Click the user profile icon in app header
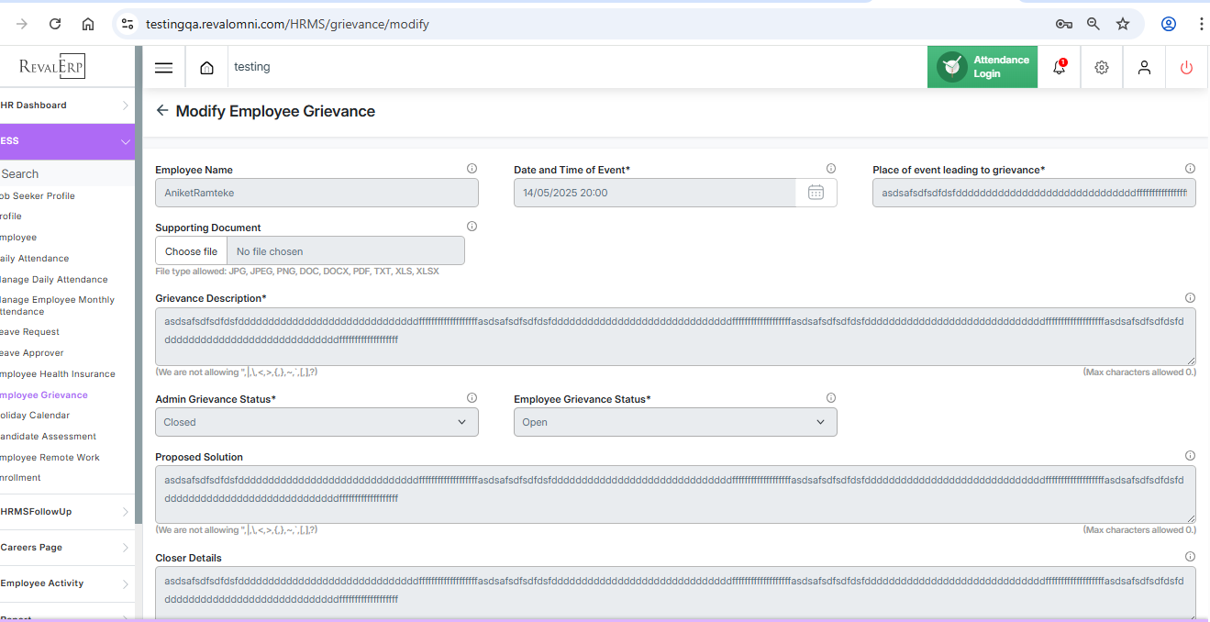Viewport: 1210px width, 622px height. [x=1144, y=67]
